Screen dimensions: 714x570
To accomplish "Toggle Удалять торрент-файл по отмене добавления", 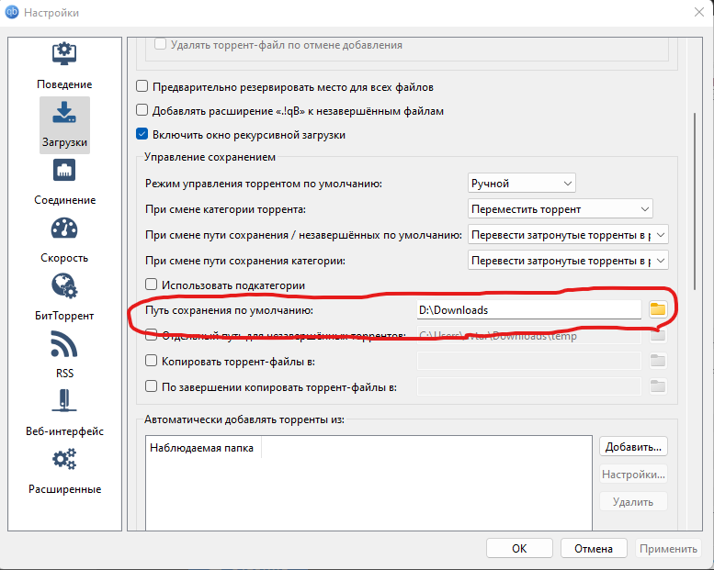I will (x=160, y=44).
